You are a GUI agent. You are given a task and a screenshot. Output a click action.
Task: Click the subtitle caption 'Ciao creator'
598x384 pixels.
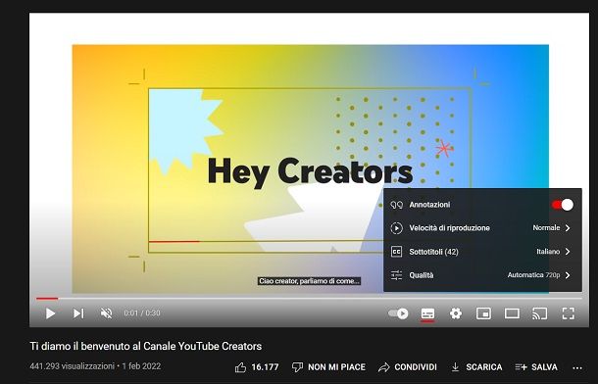(x=309, y=281)
